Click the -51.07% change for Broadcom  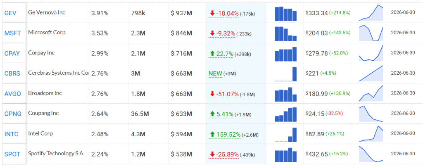coord(227,94)
